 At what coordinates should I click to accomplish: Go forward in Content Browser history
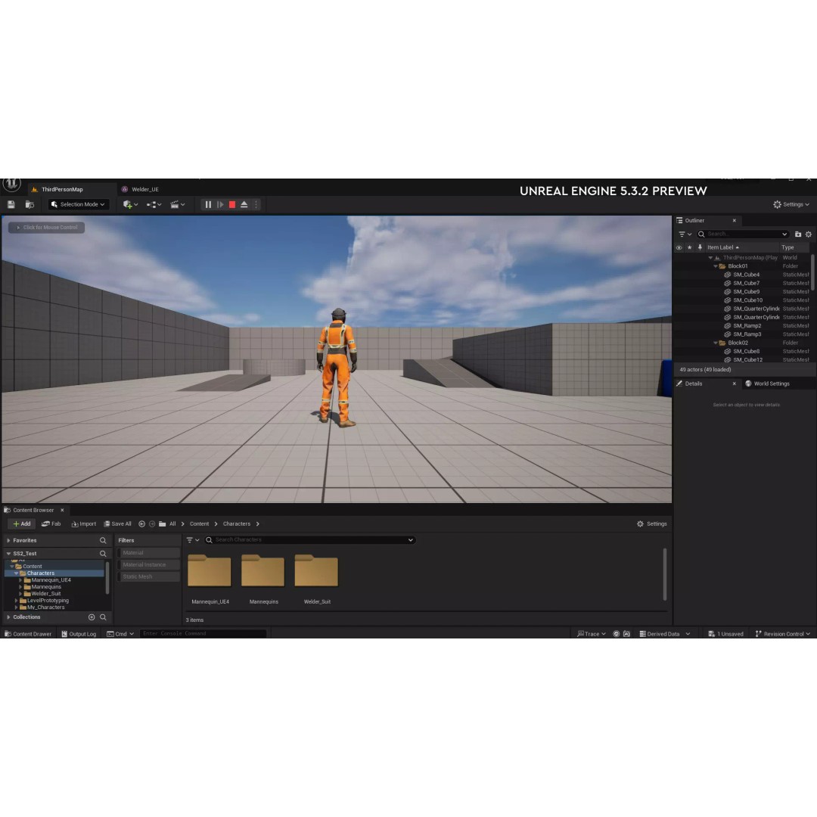[x=152, y=524]
